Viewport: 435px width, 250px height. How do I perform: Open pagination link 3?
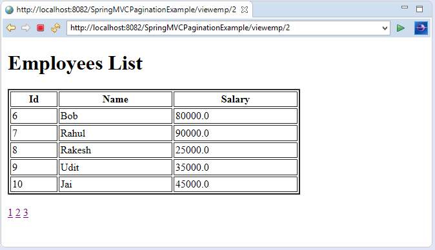tap(26, 213)
